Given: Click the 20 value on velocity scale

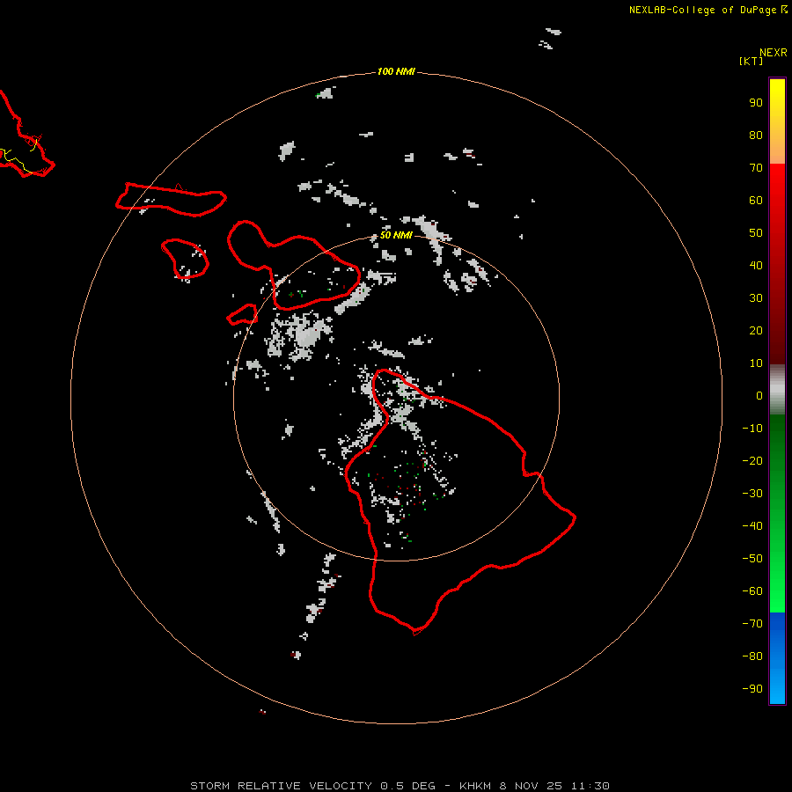Looking at the screenshot, I should coord(756,330).
